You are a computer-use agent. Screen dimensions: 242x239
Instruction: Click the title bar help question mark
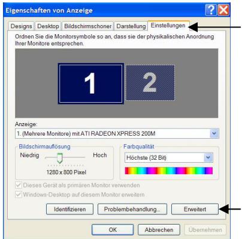click(x=211, y=10)
